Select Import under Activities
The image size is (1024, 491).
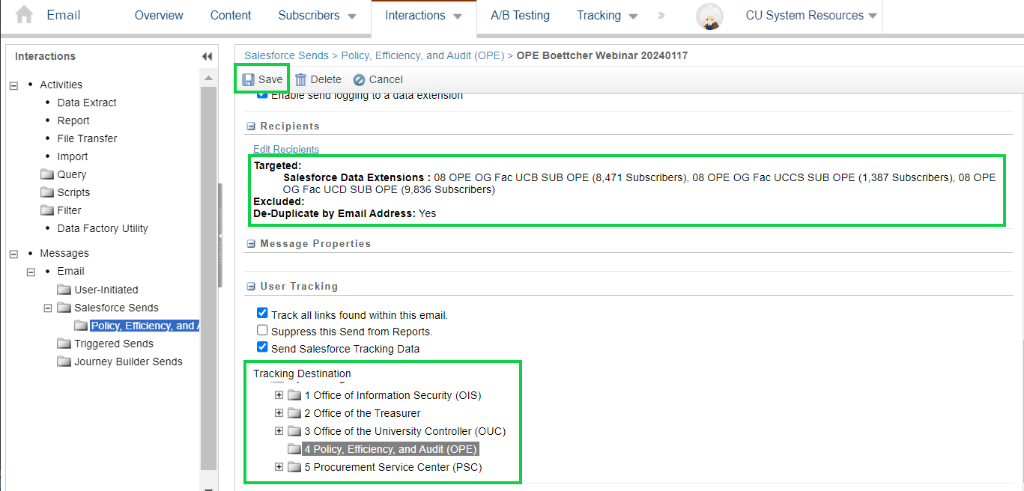73,156
